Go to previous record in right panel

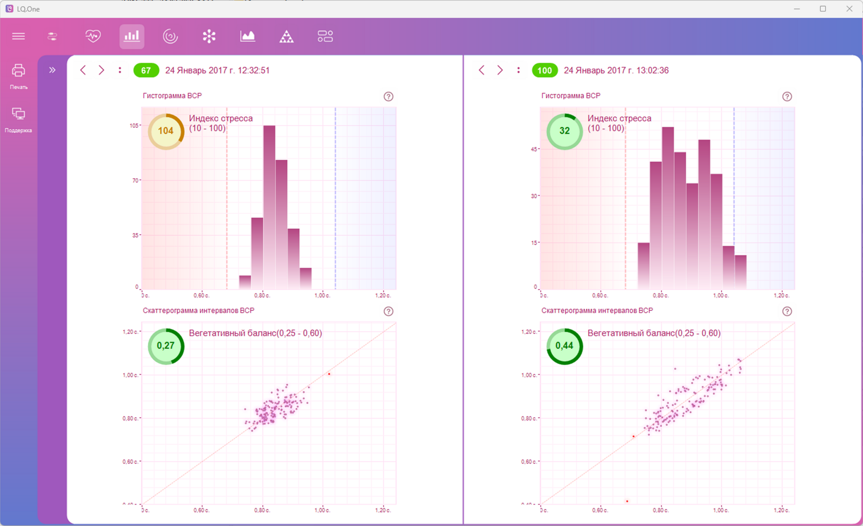[x=481, y=70]
